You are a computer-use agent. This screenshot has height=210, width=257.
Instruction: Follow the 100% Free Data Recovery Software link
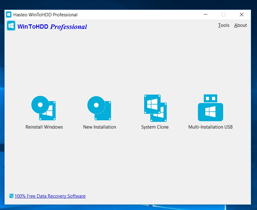click(x=50, y=196)
